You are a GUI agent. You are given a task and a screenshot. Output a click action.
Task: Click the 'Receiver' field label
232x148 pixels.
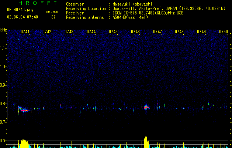click(75, 13)
